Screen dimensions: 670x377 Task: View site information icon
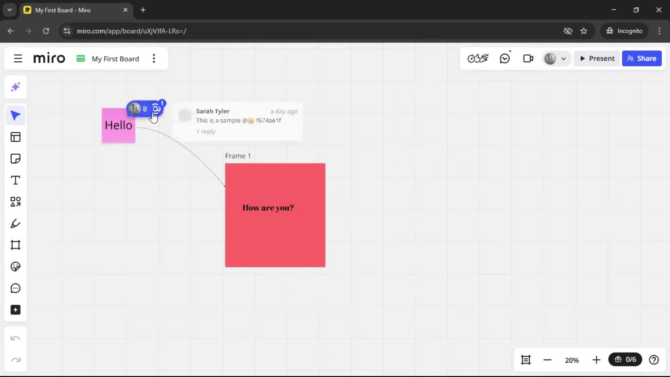(67, 31)
